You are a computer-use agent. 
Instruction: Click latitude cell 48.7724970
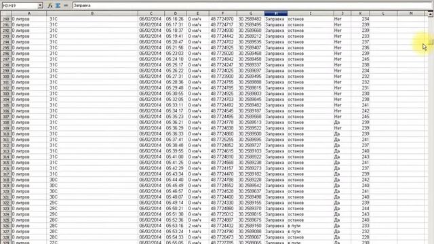point(223,19)
